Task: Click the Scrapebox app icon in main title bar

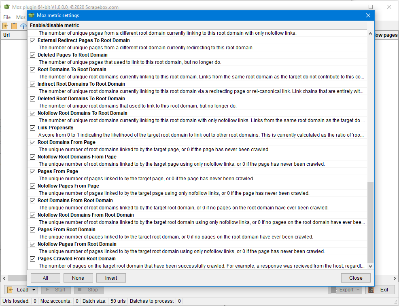Action: click(7, 7)
